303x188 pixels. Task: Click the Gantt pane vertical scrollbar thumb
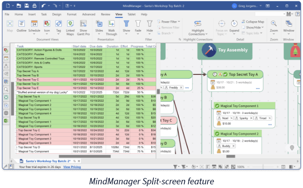(13, 99)
